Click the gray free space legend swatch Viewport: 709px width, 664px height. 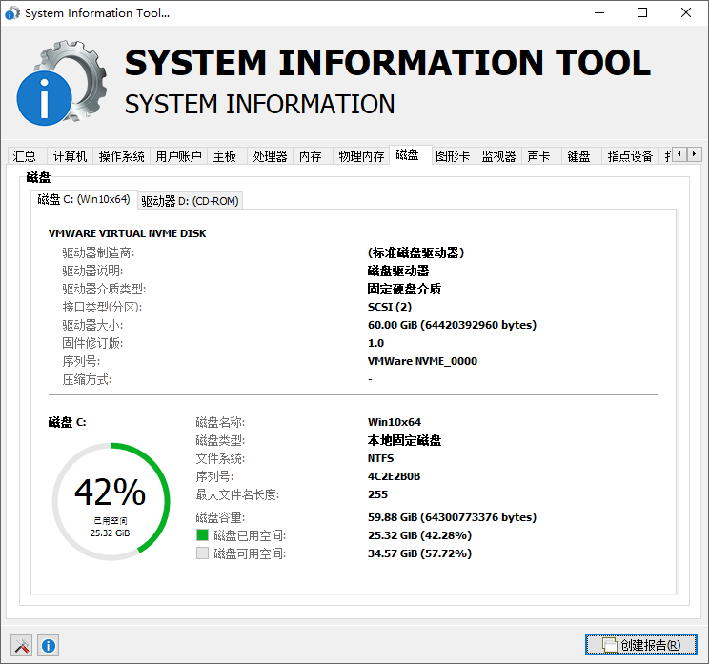tap(202, 553)
